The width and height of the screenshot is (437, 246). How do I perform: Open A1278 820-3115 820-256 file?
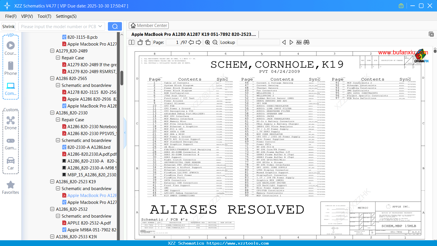(92, 92)
